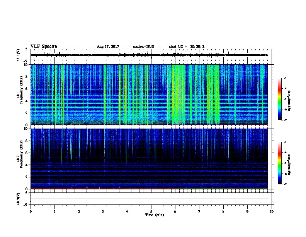Click the "4" frequency tick of the ch.2 spectrogram

[x=27, y=165]
